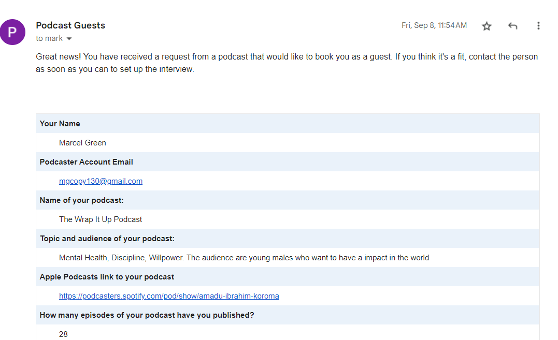Image resolution: width=558 pixels, height=340 pixels.
Task: Click the purple P sender avatar
Action: pyautogui.click(x=12, y=32)
